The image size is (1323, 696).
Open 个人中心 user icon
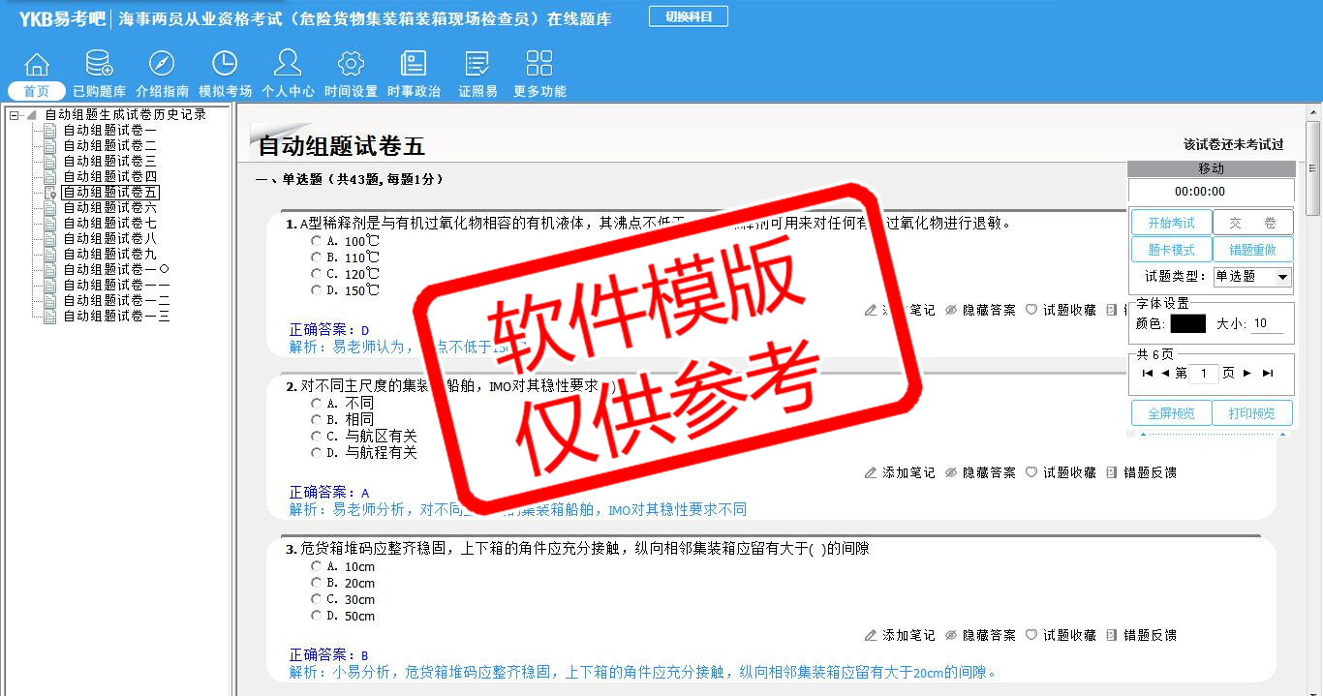pyautogui.click(x=288, y=65)
